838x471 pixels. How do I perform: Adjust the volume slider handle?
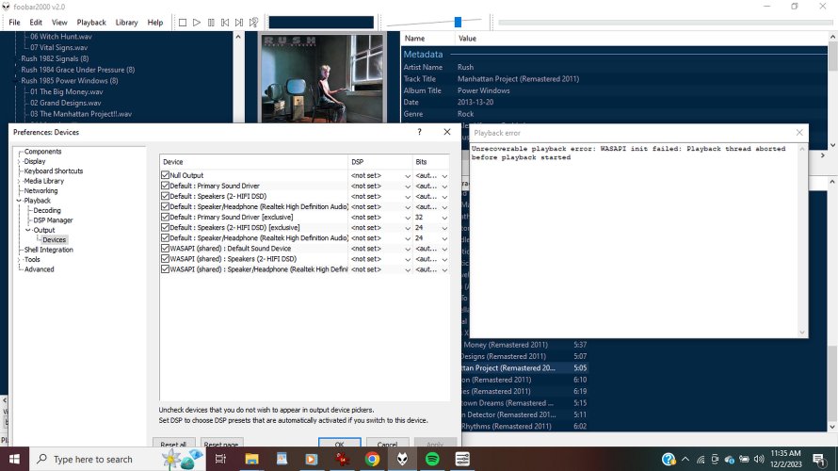[x=458, y=22]
